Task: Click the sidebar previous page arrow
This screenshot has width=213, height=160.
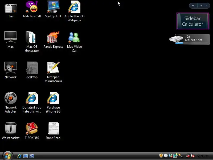Action: (201, 6)
